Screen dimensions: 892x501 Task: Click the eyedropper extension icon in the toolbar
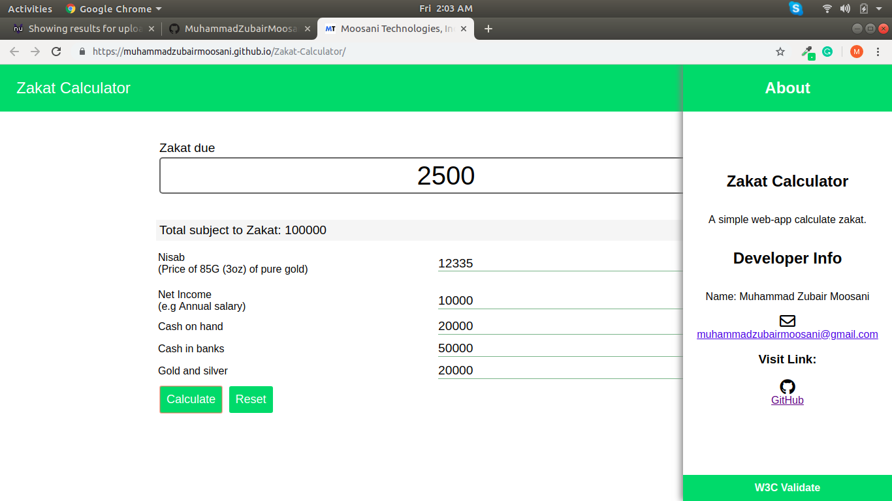tap(808, 51)
